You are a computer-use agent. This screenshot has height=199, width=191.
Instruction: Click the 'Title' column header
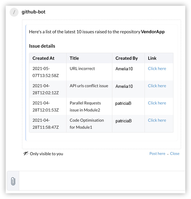click(74, 58)
